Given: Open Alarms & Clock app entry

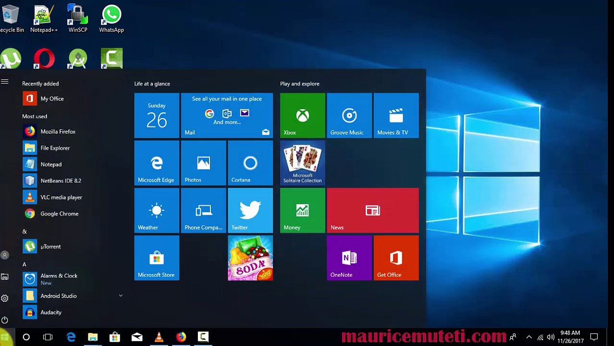Looking at the screenshot, I should pos(72,279).
